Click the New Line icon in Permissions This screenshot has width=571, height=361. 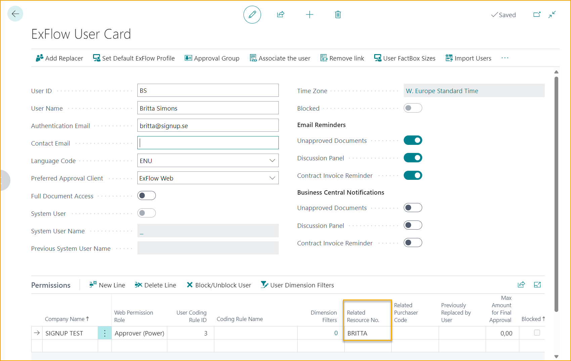pyautogui.click(x=93, y=285)
